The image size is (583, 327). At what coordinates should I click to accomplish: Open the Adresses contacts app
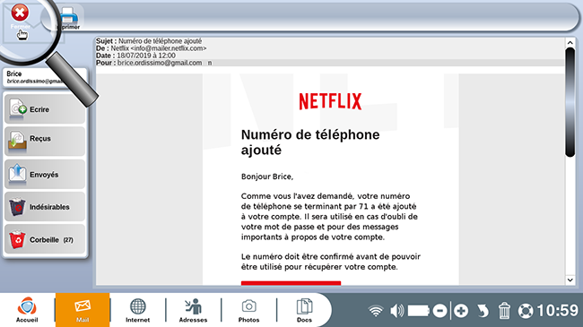193,310
